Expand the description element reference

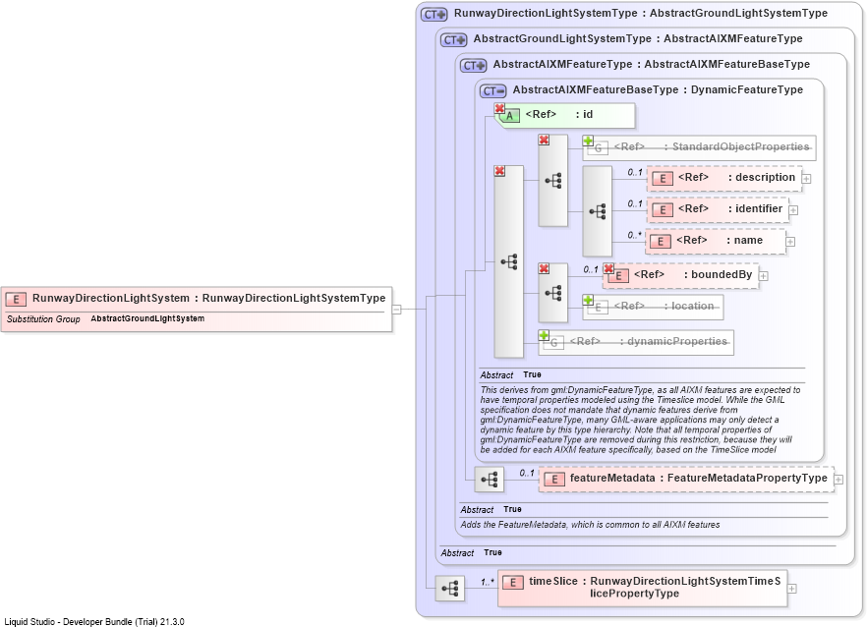click(x=806, y=179)
